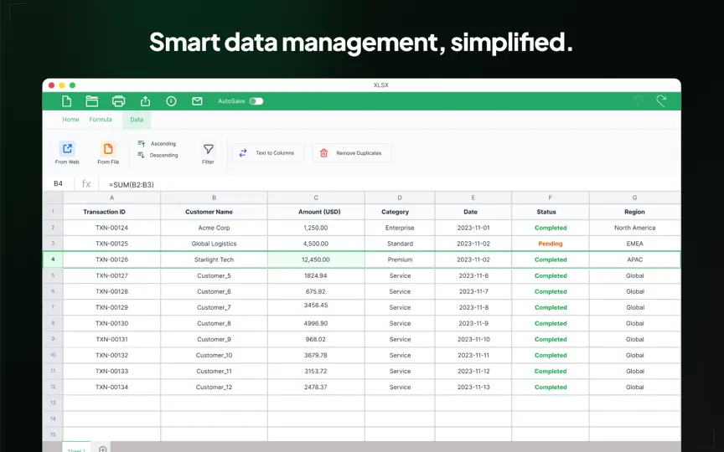Screen dimensions: 724x452
Task: Click the Acme Corp cell
Action: (x=214, y=228)
